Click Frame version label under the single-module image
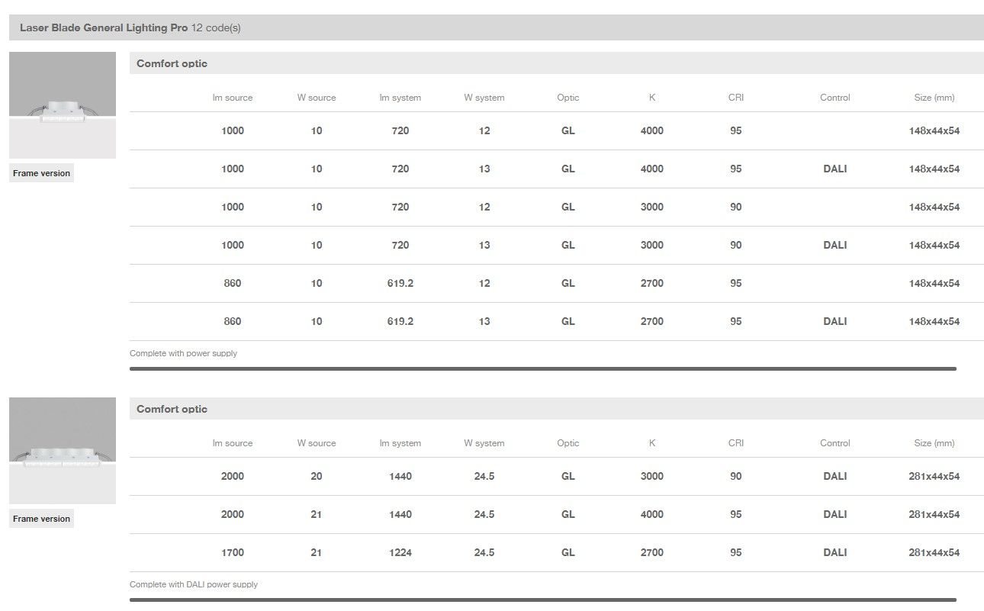This screenshot has width=984, height=611. pyautogui.click(x=41, y=173)
